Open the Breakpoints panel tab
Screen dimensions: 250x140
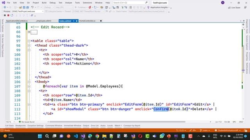pyautogui.click(x=20, y=126)
